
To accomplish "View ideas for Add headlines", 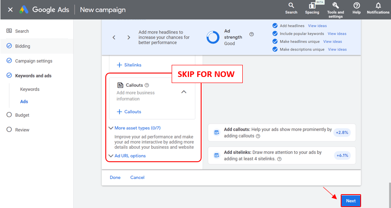I will click(317, 26).
